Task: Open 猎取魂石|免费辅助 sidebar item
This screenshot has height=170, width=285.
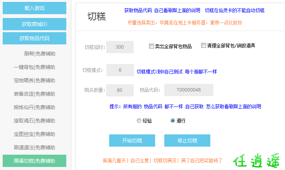Action: pos(34,121)
